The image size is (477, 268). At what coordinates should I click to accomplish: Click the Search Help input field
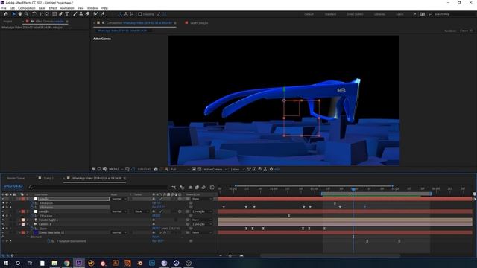click(452, 14)
